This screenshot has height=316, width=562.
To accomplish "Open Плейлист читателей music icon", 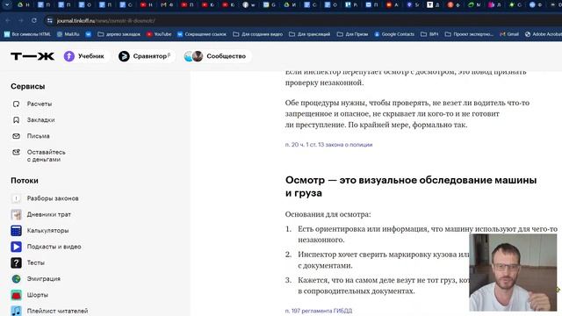I will point(16,311).
